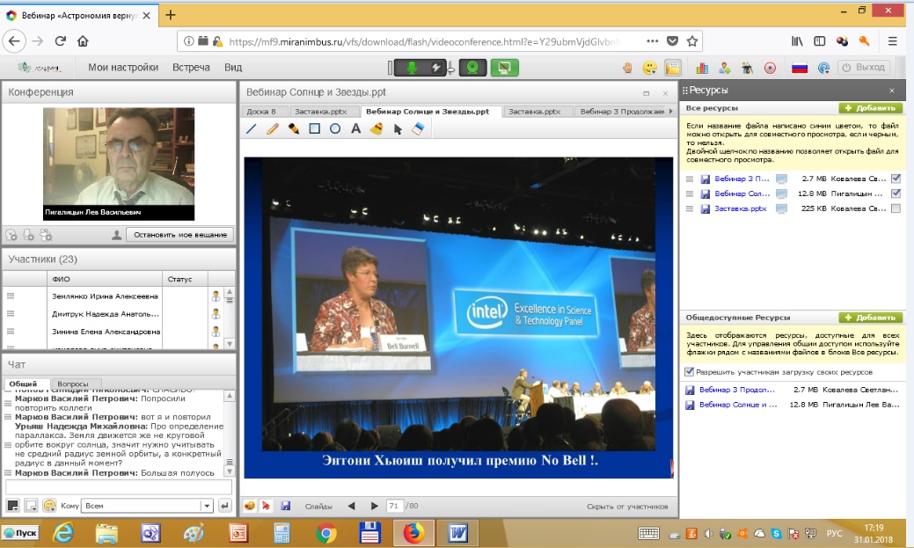Image resolution: width=914 pixels, height=548 pixels.
Task: Open the chat emoticon picker
Action: coord(49,506)
